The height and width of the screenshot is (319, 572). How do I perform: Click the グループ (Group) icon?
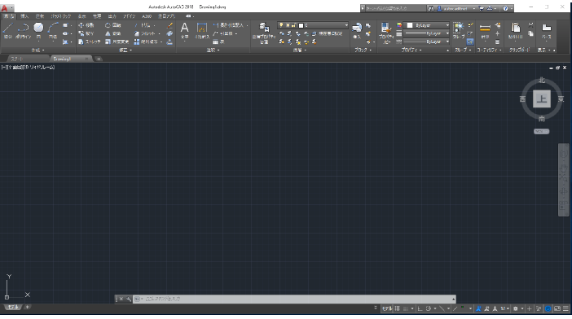pos(458,31)
